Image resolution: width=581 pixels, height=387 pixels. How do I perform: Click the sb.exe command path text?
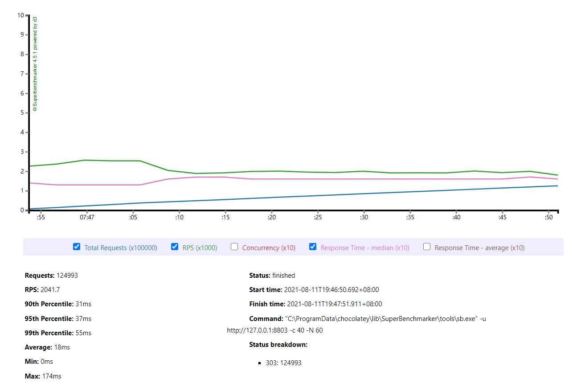pos(381,319)
